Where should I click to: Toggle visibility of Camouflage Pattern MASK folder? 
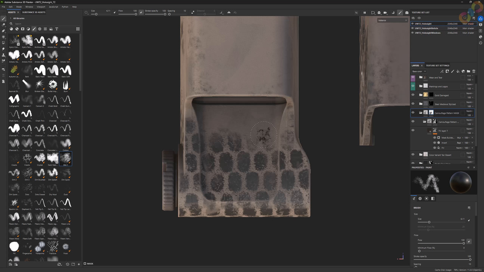pos(413,113)
